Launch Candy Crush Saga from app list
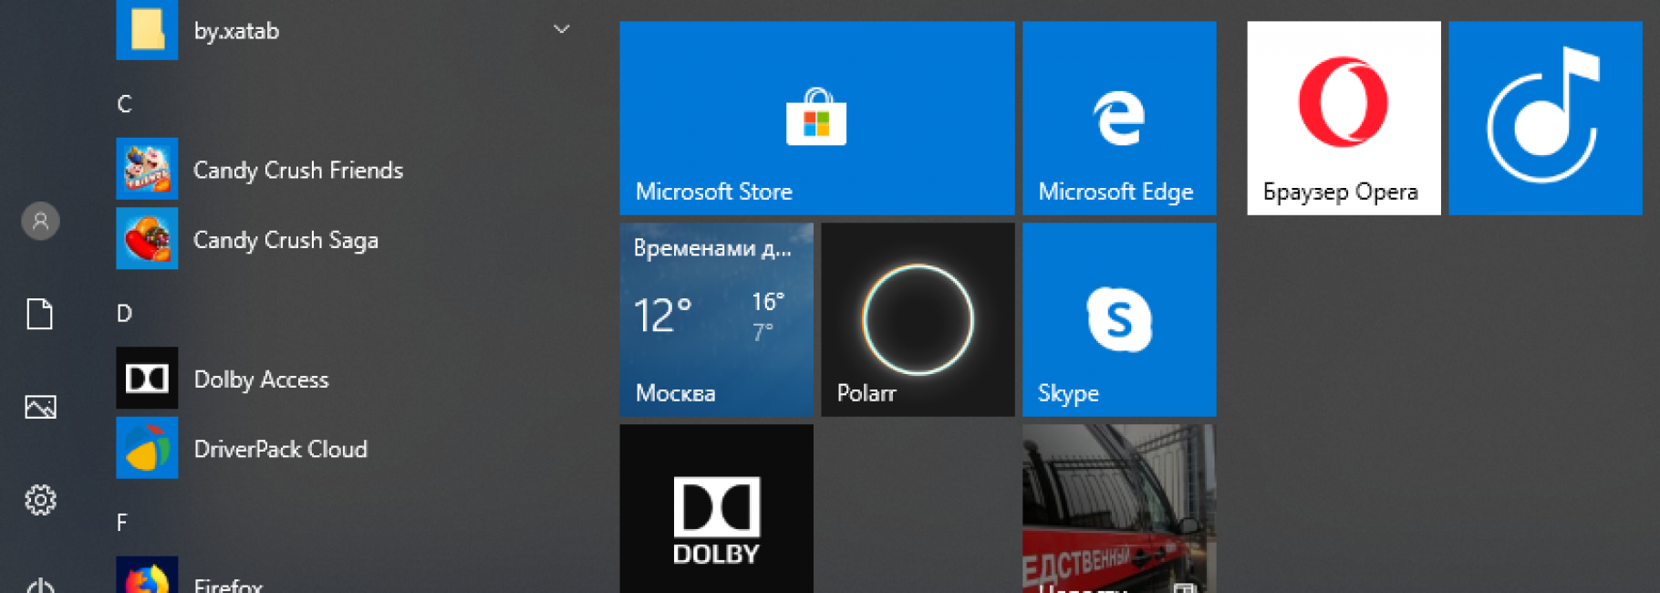Image resolution: width=1660 pixels, height=593 pixels. tap(285, 240)
